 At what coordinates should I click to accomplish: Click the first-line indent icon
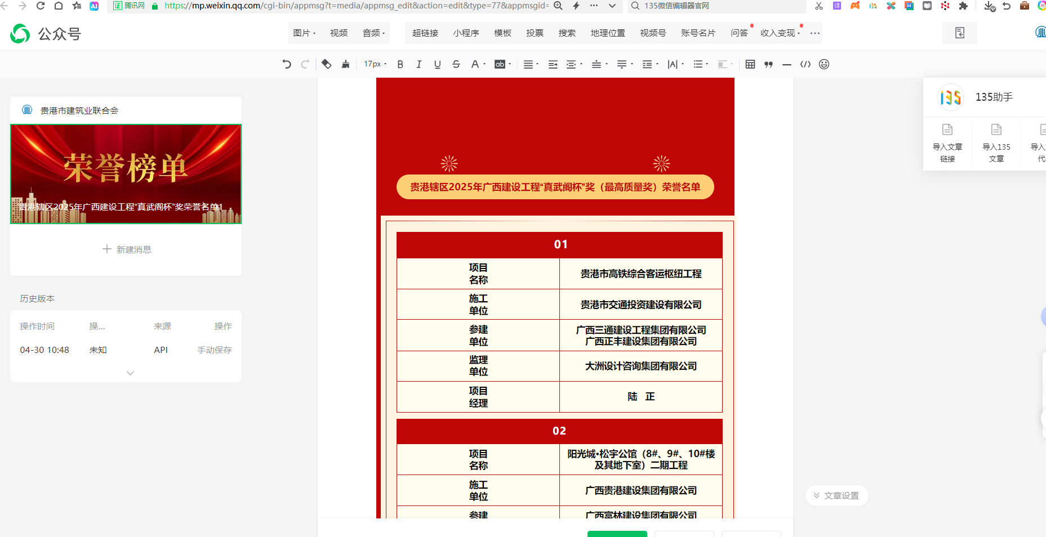553,64
